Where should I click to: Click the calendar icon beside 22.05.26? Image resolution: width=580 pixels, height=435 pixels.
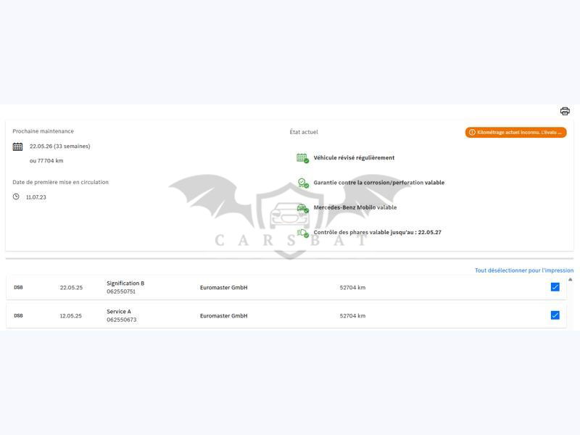click(x=17, y=146)
